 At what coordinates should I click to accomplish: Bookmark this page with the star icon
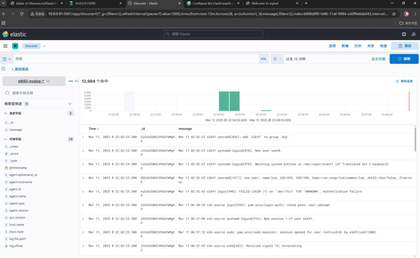[394, 14]
